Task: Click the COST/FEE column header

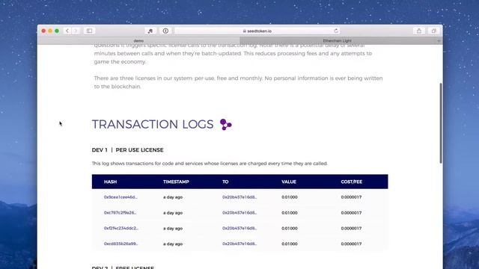Action: pos(351,182)
